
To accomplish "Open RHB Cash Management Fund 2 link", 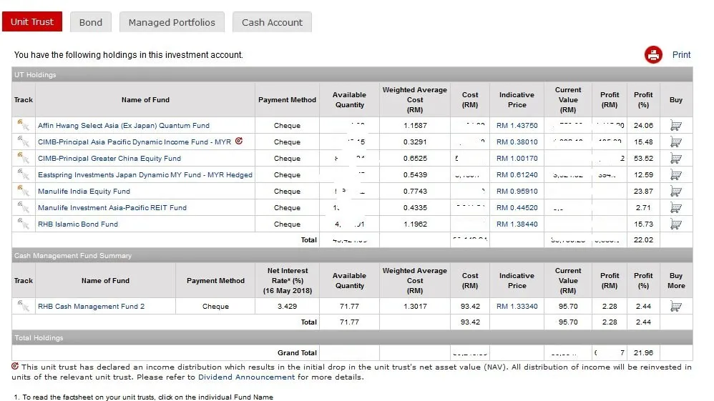I will (x=91, y=306).
